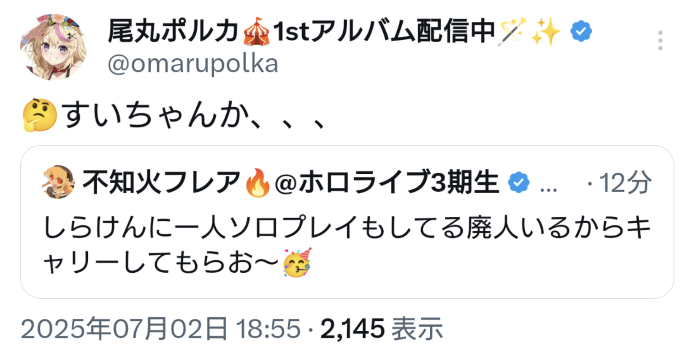The width and height of the screenshot is (694, 352).
Task: Click the magic wand emoji in name
Action: 512,31
